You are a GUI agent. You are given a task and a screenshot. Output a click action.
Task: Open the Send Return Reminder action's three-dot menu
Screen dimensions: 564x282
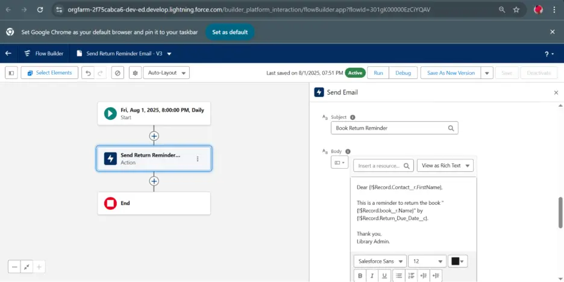[197, 159]
